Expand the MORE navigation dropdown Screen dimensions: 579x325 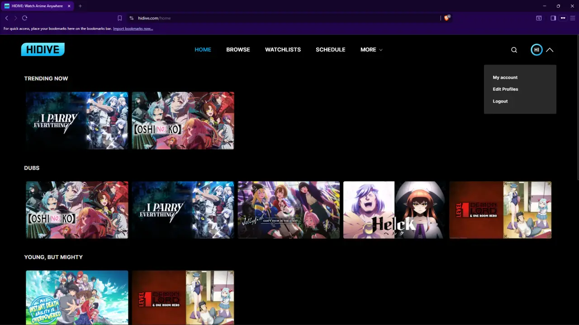371,50
